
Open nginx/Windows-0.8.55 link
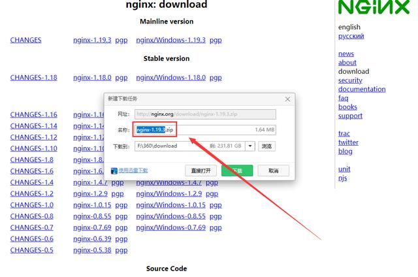click(171, 216)
